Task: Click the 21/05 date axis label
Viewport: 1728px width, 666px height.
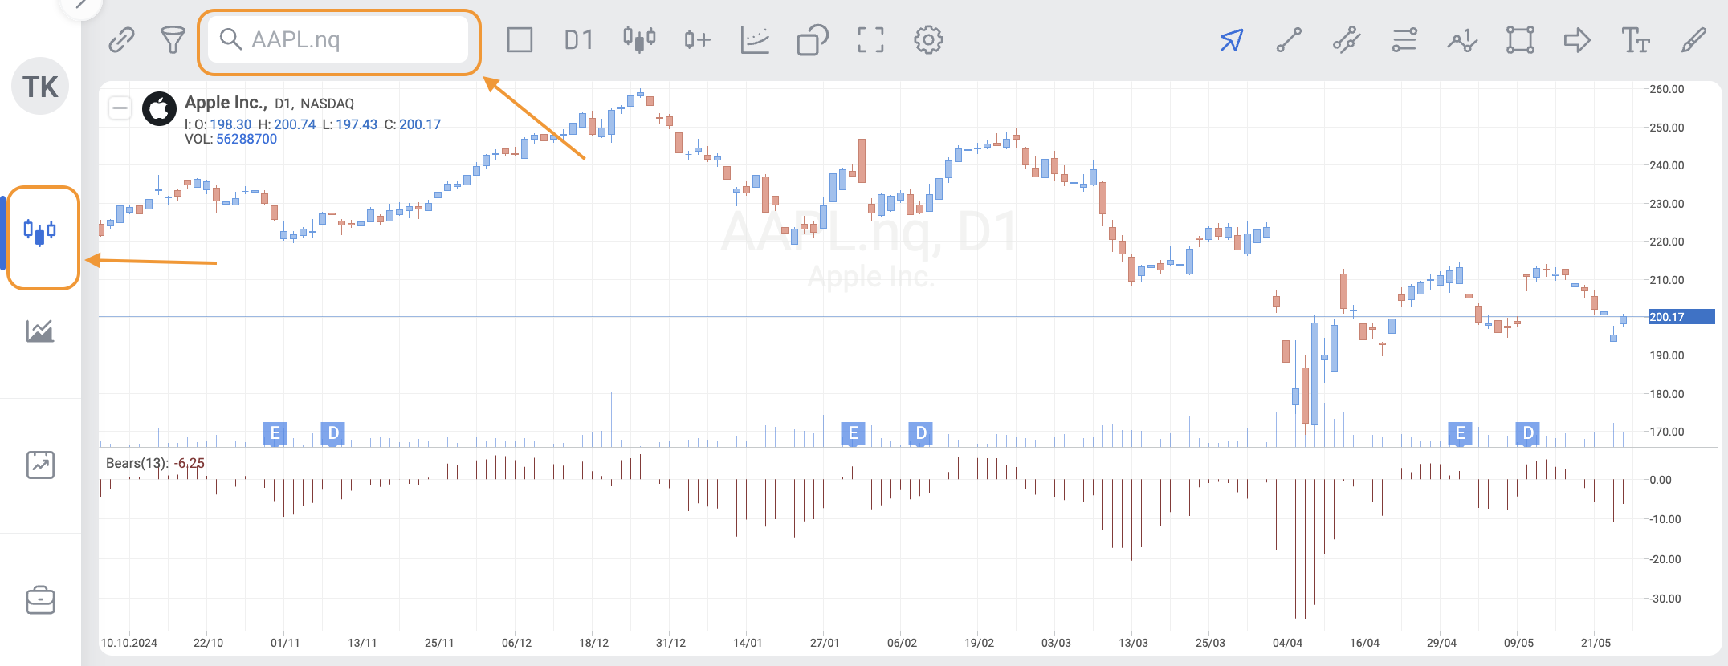Action: 1596,643
